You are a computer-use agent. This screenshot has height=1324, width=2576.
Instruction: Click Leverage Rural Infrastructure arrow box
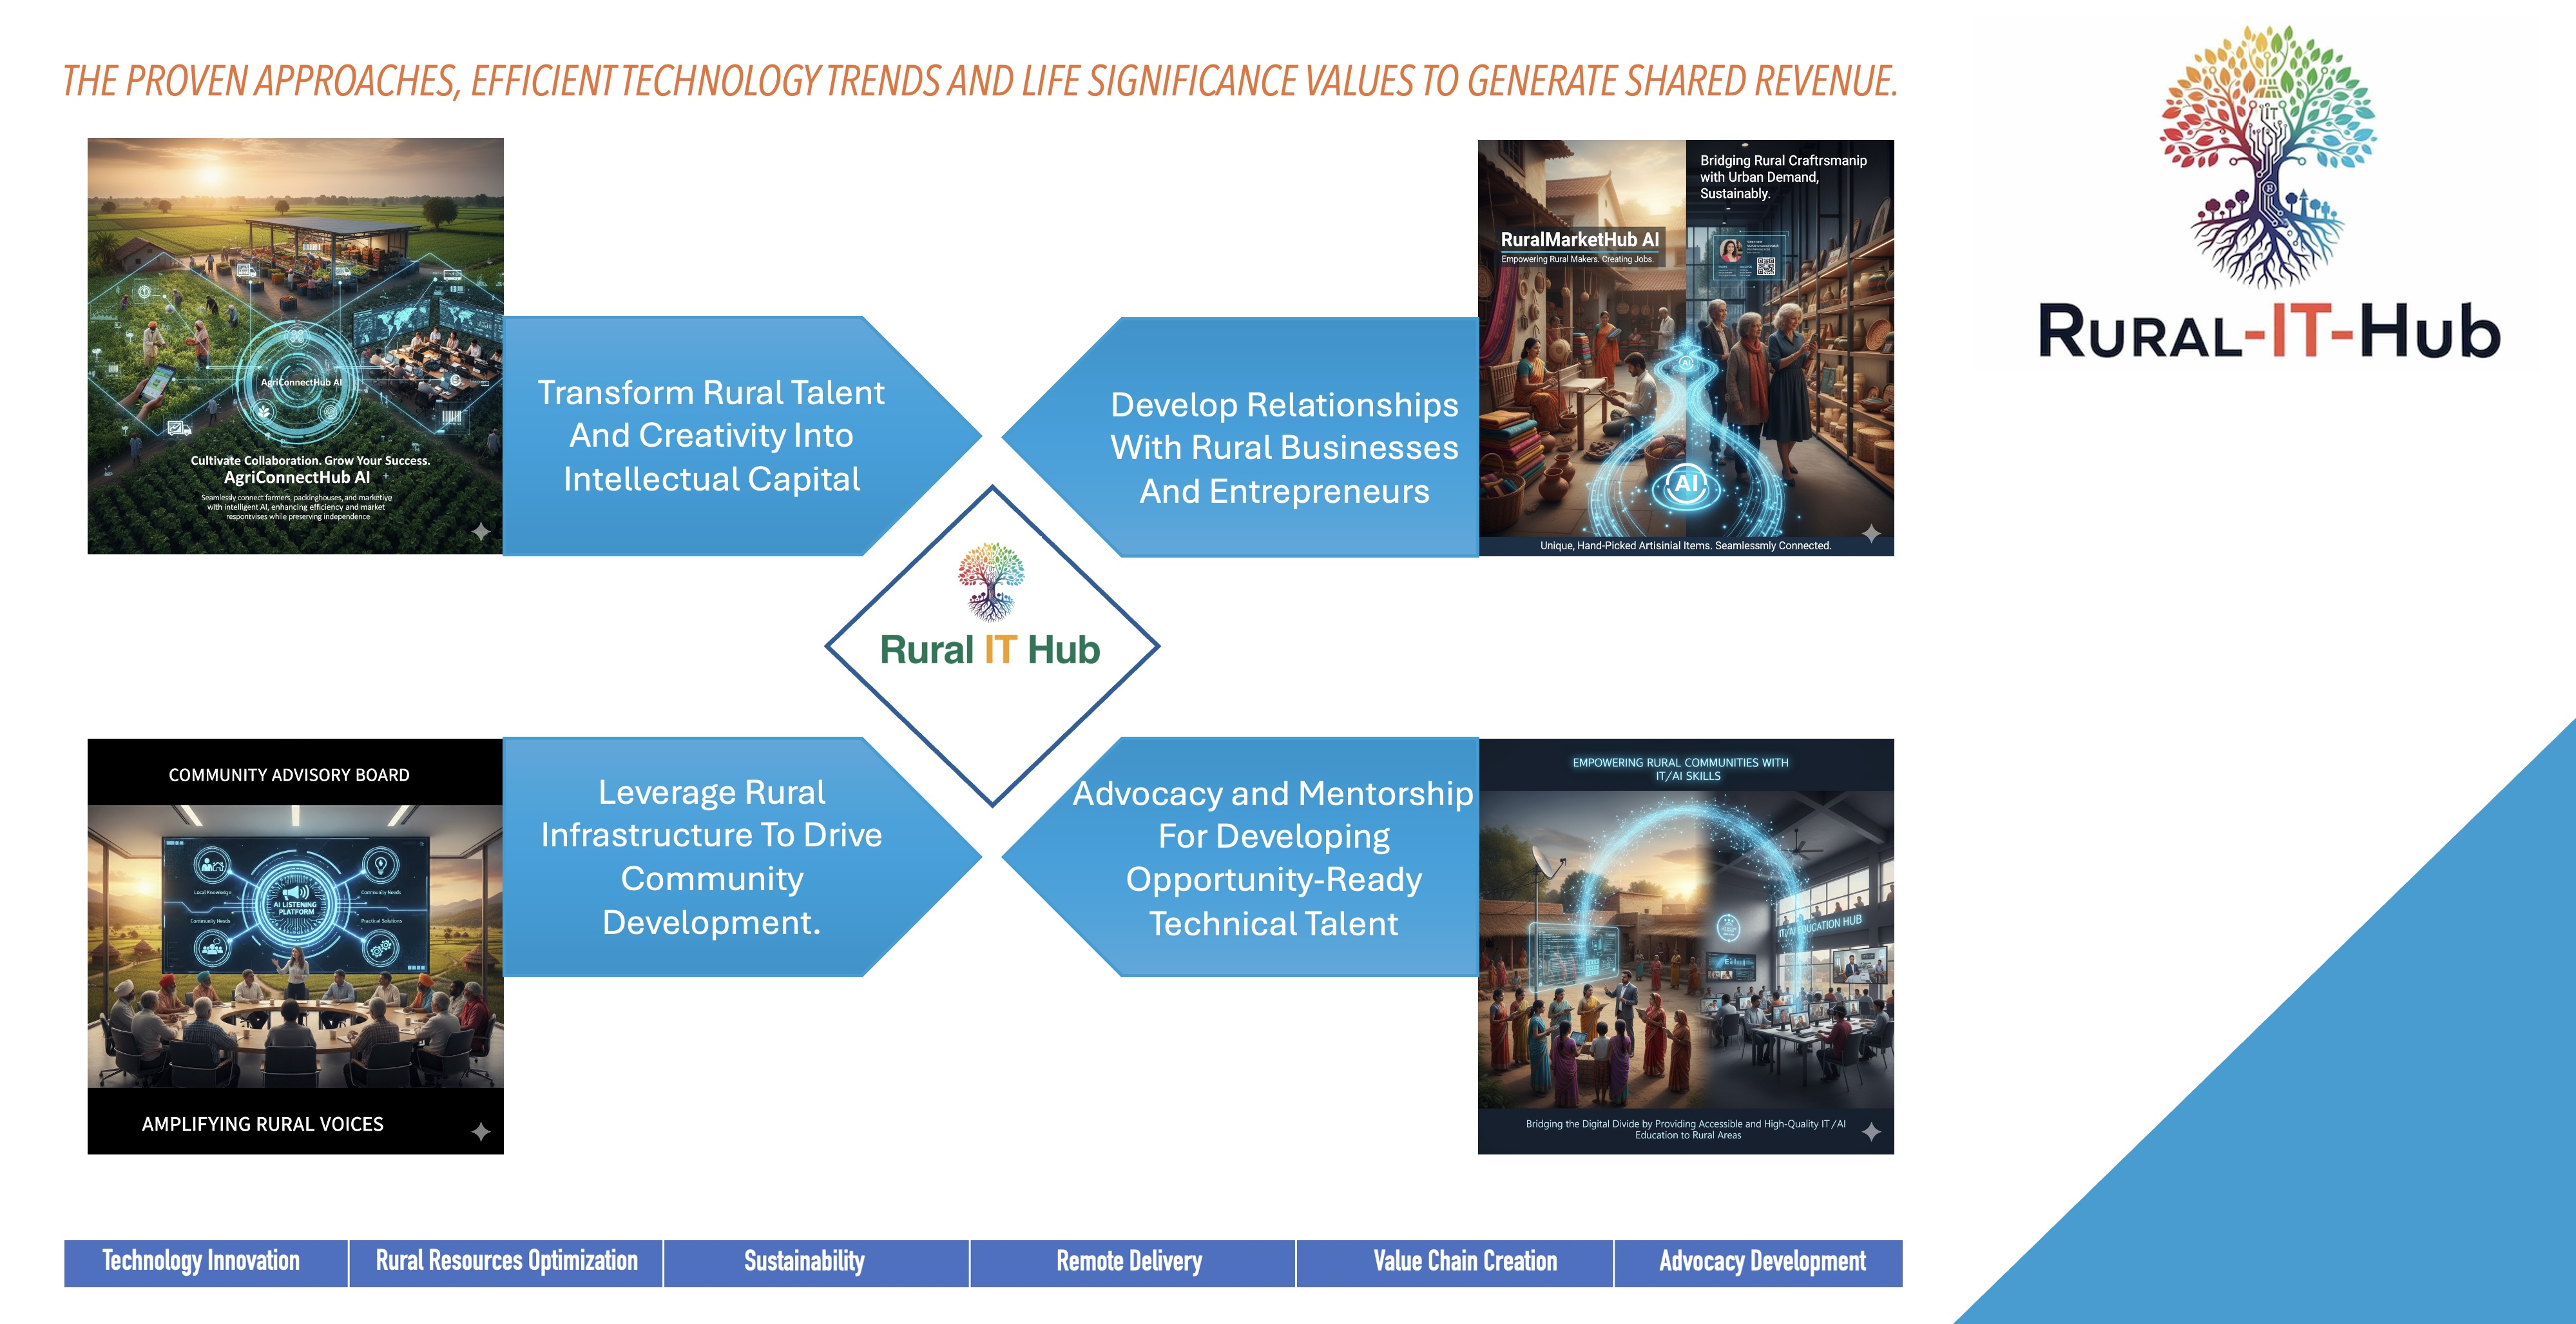[x=711, y=857]
